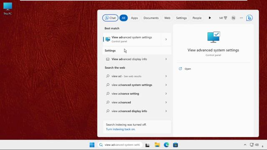Switch to the Chat tab
The height and width of the screenshot is (150, 267).
pyautogui.click(x=110, y=18)
